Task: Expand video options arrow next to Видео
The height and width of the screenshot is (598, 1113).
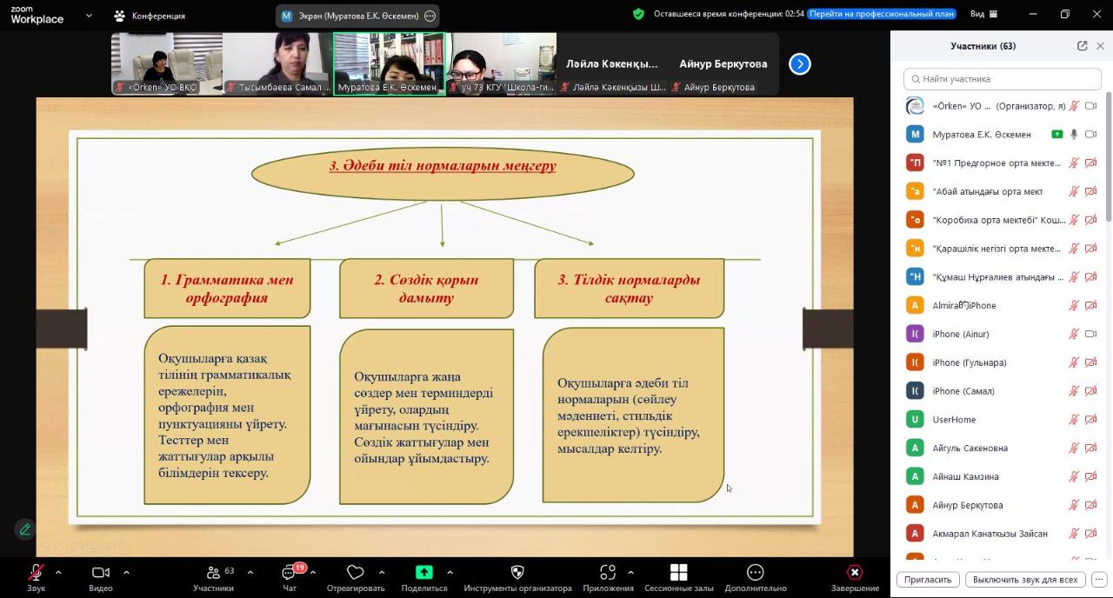Action: point(126,572)
